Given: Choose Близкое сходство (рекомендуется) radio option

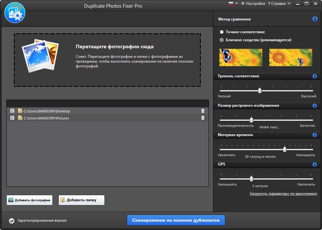Looking at the screenshot, I should pyautogui.click(x=222, y=40).
